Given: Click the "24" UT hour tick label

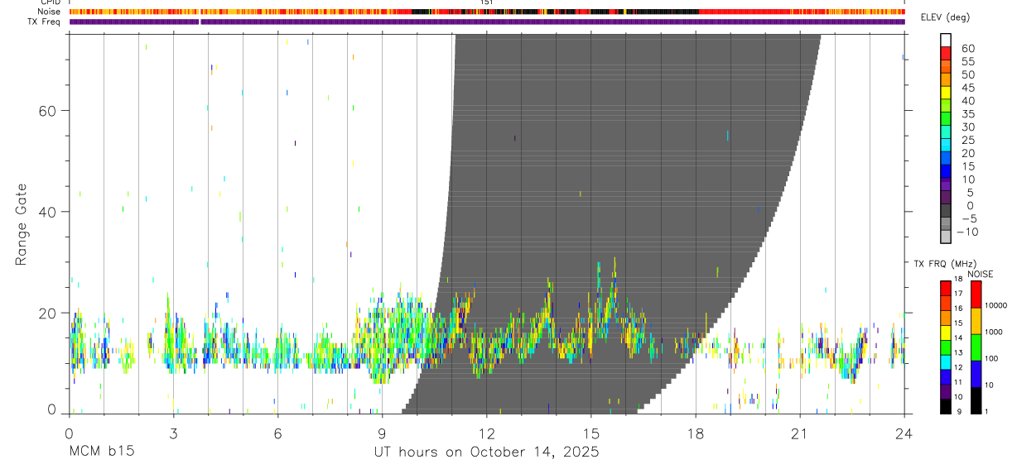Looking at the screenshot, I should coord(904,433).
